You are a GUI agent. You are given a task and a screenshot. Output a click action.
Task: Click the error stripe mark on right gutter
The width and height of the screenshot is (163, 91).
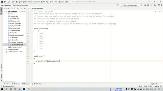[x=162, y=63]
